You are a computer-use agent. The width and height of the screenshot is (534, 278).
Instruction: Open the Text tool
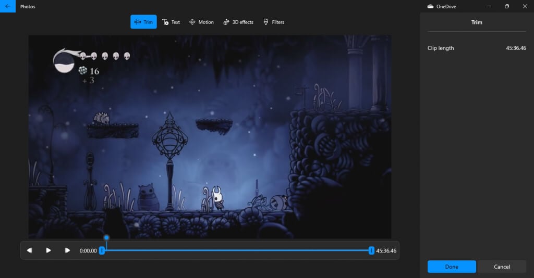click(171, 22)
